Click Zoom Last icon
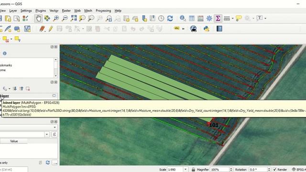This screenshot has width=306, height=172. (109, 18)
